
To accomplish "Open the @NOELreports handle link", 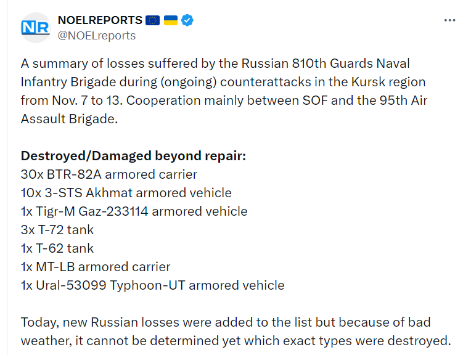I will (x=97, y=36).
